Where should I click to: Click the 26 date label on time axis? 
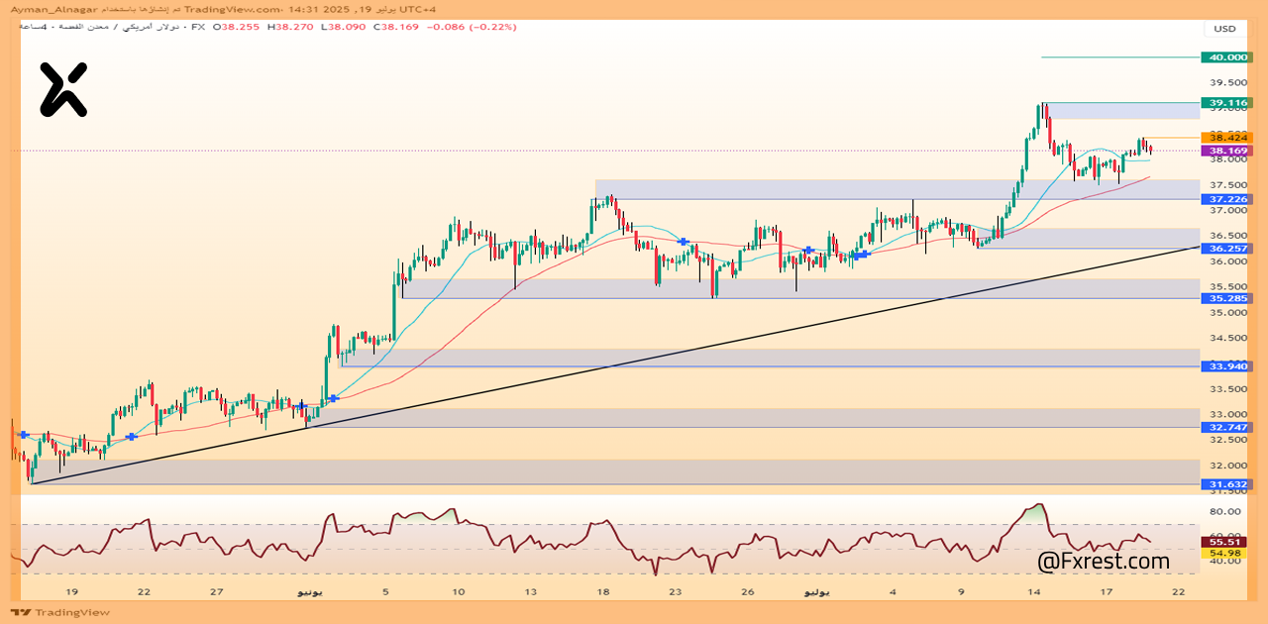[x=748, y=591]
